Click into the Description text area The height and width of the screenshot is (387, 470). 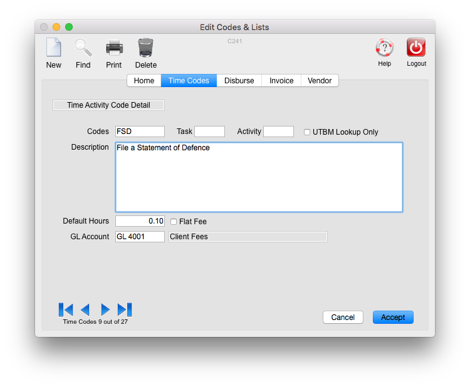[259, 177]
